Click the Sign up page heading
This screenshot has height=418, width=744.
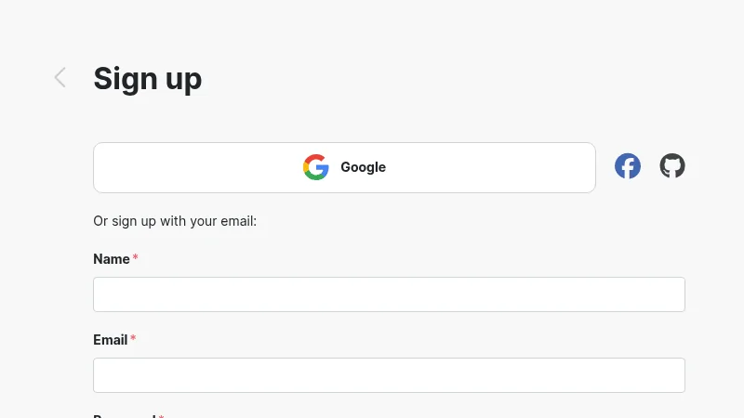click(148, 79)
